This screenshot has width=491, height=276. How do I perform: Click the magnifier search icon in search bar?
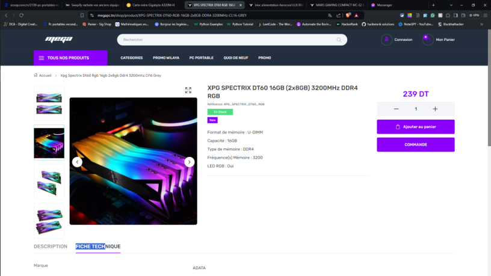[339, 40]
